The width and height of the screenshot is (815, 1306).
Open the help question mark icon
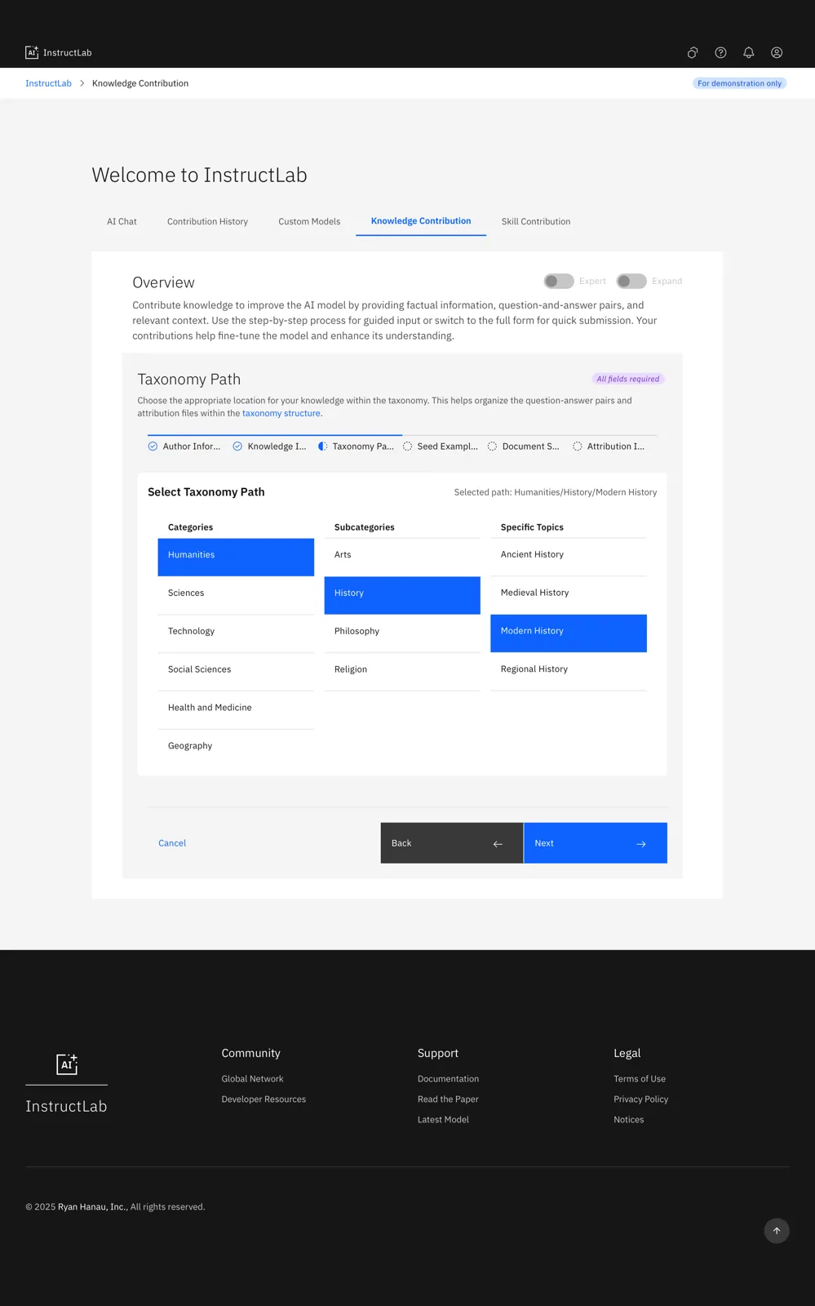720,52
